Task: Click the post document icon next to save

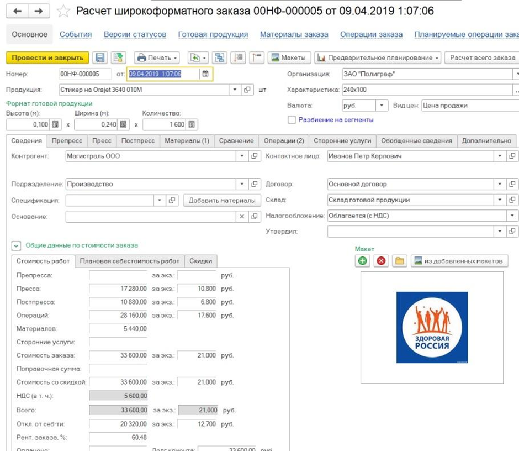Action: (118, 58)
